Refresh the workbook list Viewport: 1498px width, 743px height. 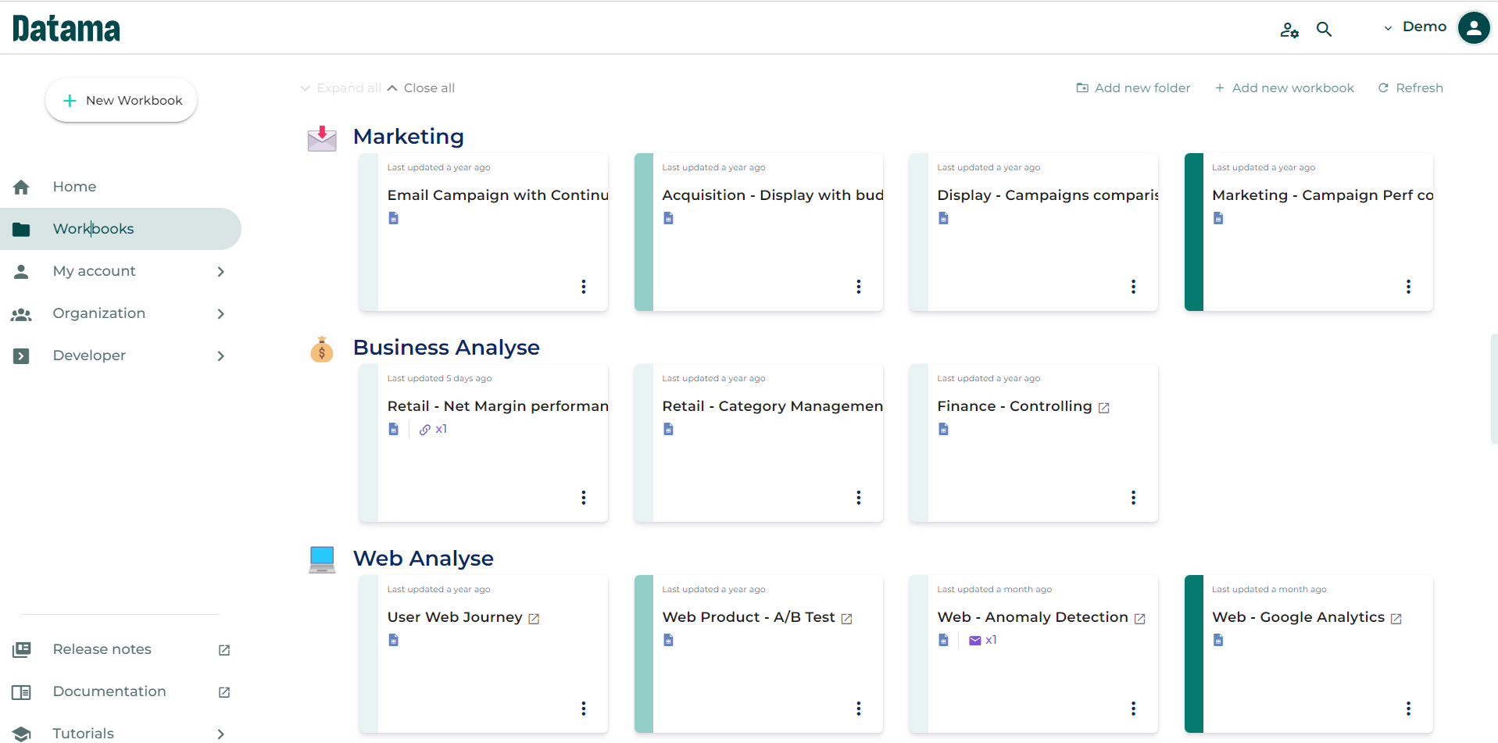point(1410,88)
